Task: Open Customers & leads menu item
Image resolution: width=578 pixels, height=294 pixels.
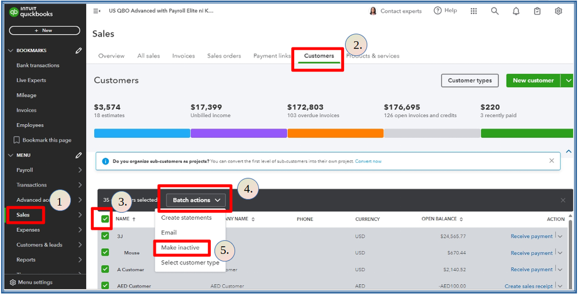Action: point(39,245)
